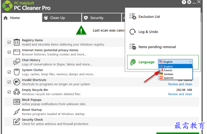207x134 pixels.
Task: Click the Empty Recycle Bin recycle icon
Action: coord(17,92)
